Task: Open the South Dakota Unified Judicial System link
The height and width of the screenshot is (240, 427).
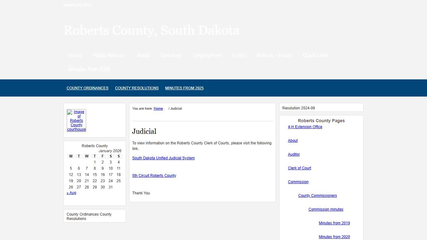Action: (x=163, y=158)
